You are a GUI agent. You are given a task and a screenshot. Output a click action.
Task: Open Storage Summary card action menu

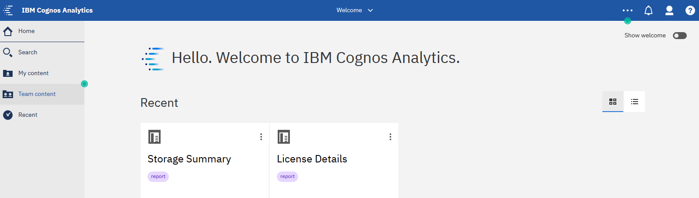pyautogui.click(x=261, y=137)
